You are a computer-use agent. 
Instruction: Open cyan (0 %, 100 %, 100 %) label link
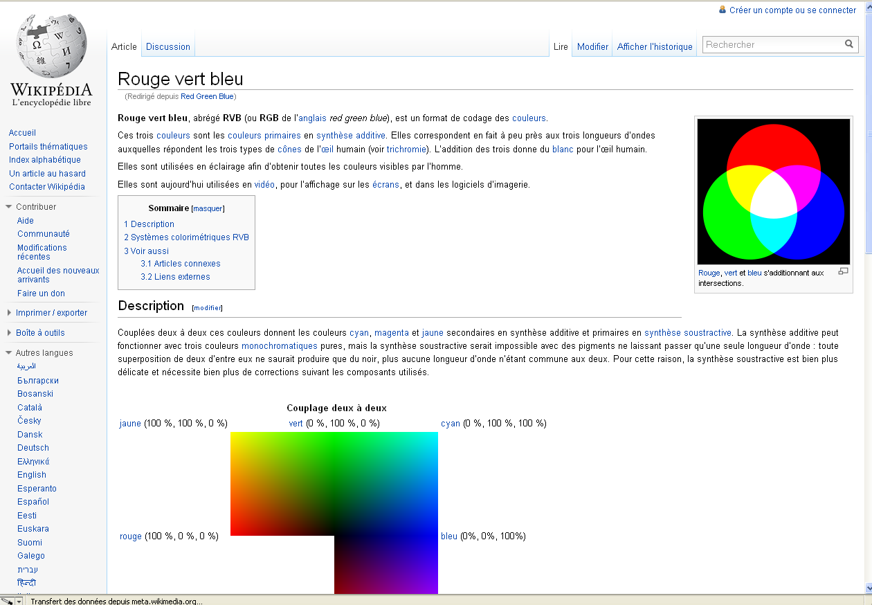tap(451, 424)
